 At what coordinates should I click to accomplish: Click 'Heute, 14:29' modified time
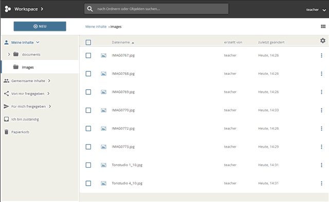[x=268, y=147]
